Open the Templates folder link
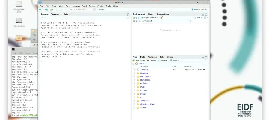This screenshot has width=270, height=120. (145, 101)
